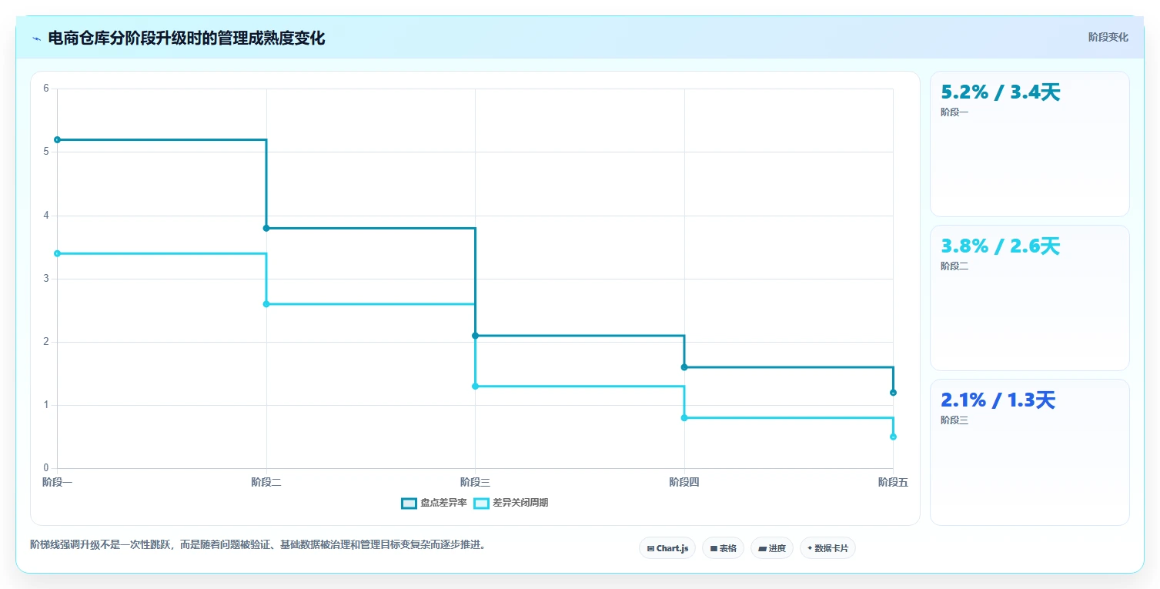This screenshot has height=589, width=1160.
Task: Select the 进度 tag
Action: [772, 548]
